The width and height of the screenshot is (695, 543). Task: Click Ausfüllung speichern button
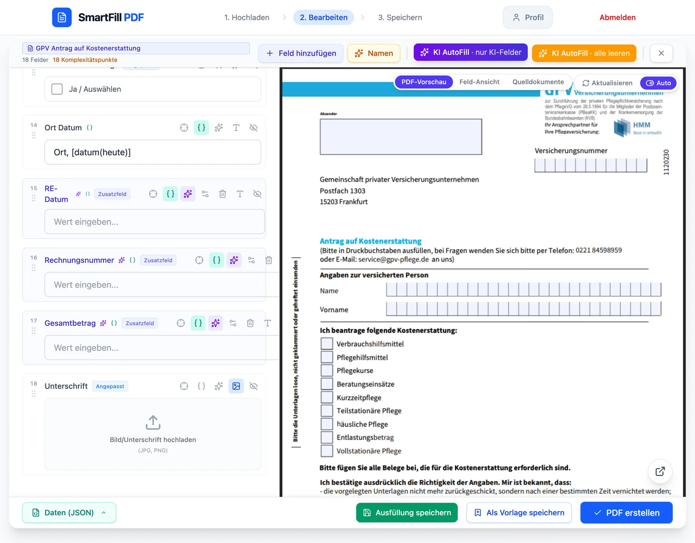point(407,513)
